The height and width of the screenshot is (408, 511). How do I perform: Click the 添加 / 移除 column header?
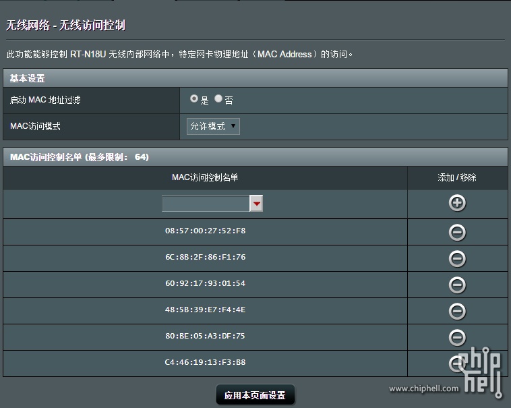tap(457, 177)
